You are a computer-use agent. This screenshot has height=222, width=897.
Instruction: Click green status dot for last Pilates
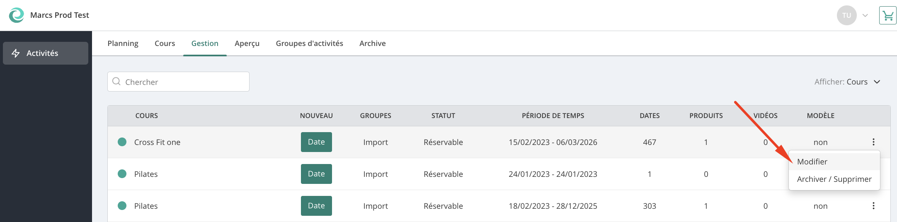point(122,206)
